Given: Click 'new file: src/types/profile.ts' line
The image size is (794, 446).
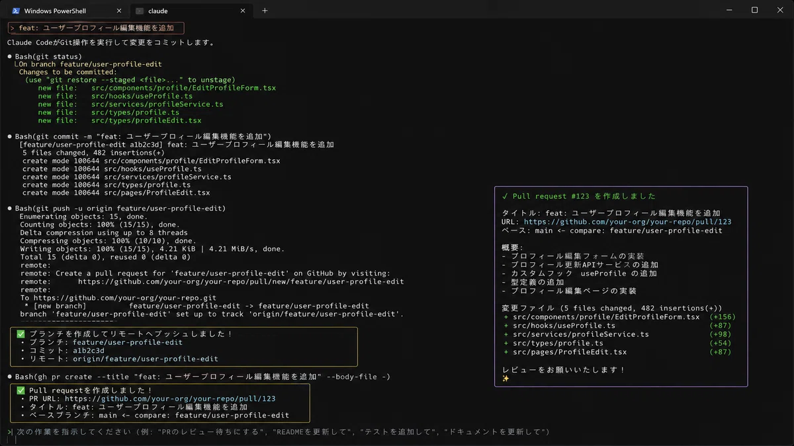Looking at the screenshot, I should 109,112.
